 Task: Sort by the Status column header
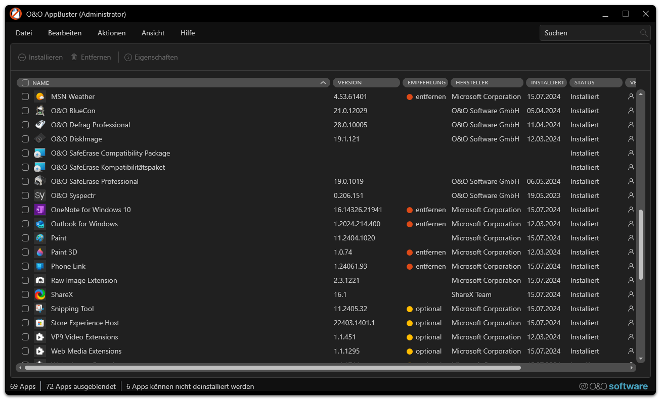point(596,82)
